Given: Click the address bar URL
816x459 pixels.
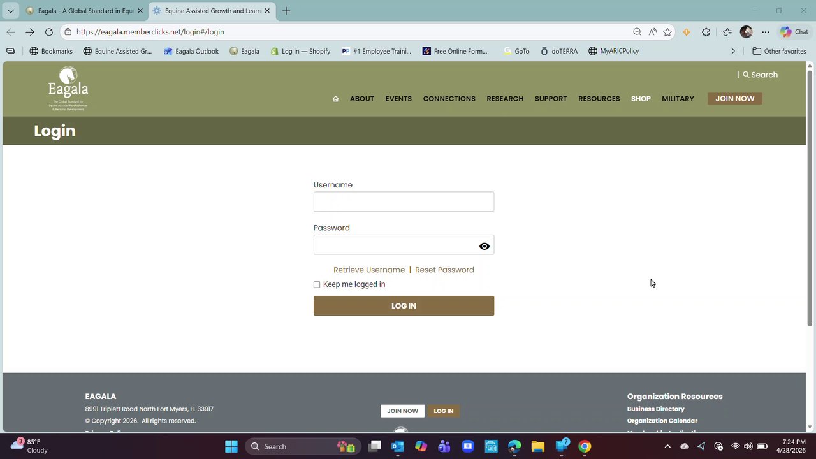Looking at the screenshot, I should pos(150,32).
